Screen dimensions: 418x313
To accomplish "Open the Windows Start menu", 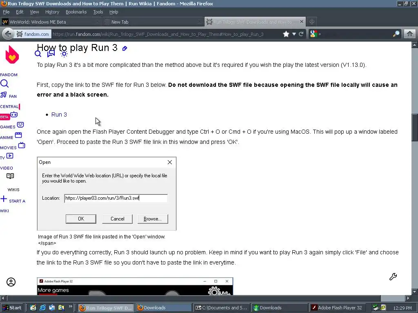I will (x=12, y=308).
